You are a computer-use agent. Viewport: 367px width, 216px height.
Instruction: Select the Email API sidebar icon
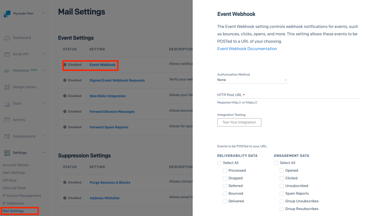(x=7, y=54)
